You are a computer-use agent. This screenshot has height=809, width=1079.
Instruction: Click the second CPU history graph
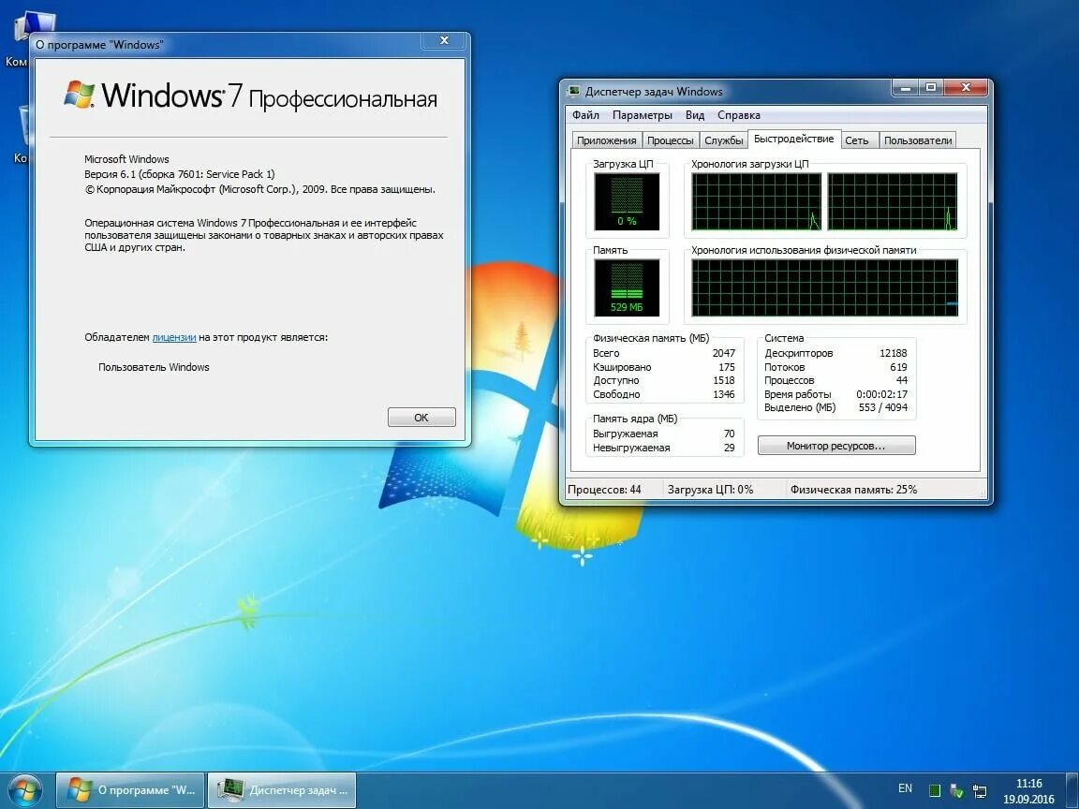click(x=893, y=201)
